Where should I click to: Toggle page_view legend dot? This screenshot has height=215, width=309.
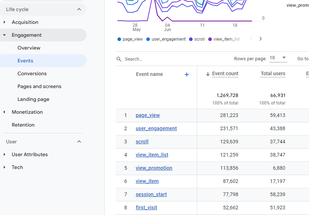(x=119, y=39)
